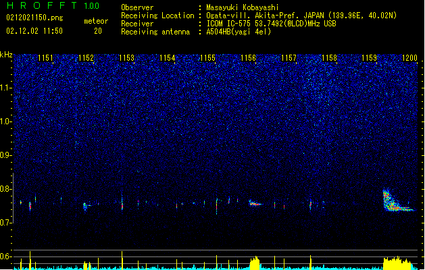Click the 1158 time marker
Screen dimensions: 425x270
click(x=329, y=58)
